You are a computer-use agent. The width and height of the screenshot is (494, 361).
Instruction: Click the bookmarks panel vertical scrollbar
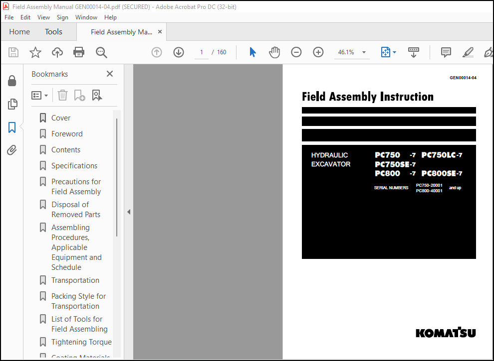click(117, 178)
